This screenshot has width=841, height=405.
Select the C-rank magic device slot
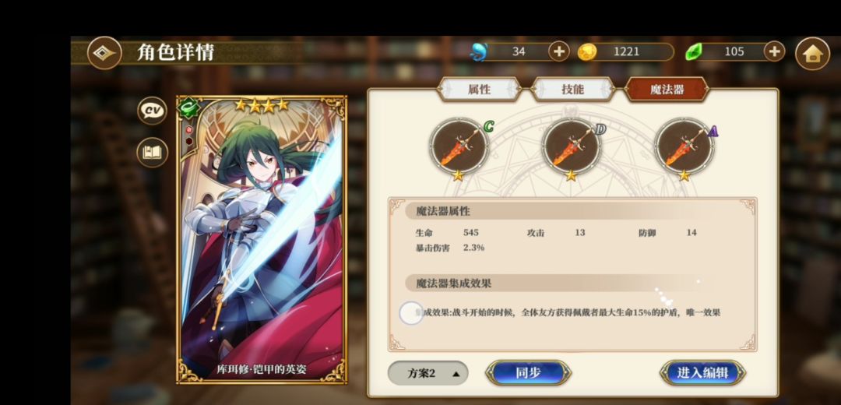[x=459, y=146]
